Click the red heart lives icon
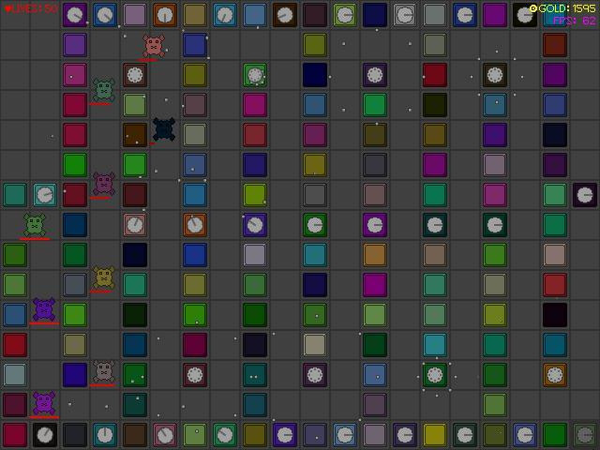This screenshot has height=450, width=600. 7,8
